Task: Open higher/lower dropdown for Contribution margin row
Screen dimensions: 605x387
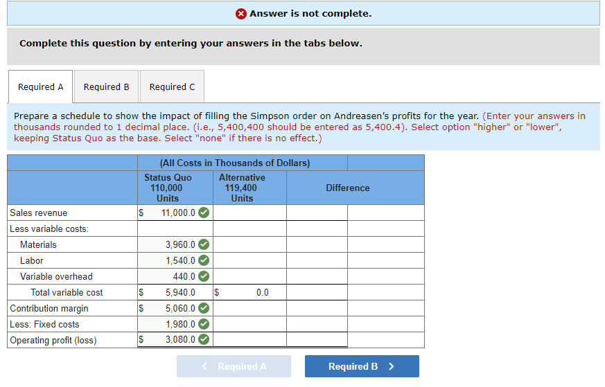Action: pyautogui.click(x=386, y=308)
